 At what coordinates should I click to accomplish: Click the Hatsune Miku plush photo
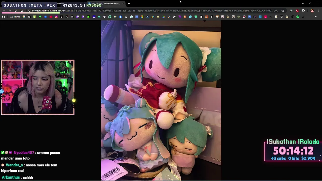click(161, 101)
